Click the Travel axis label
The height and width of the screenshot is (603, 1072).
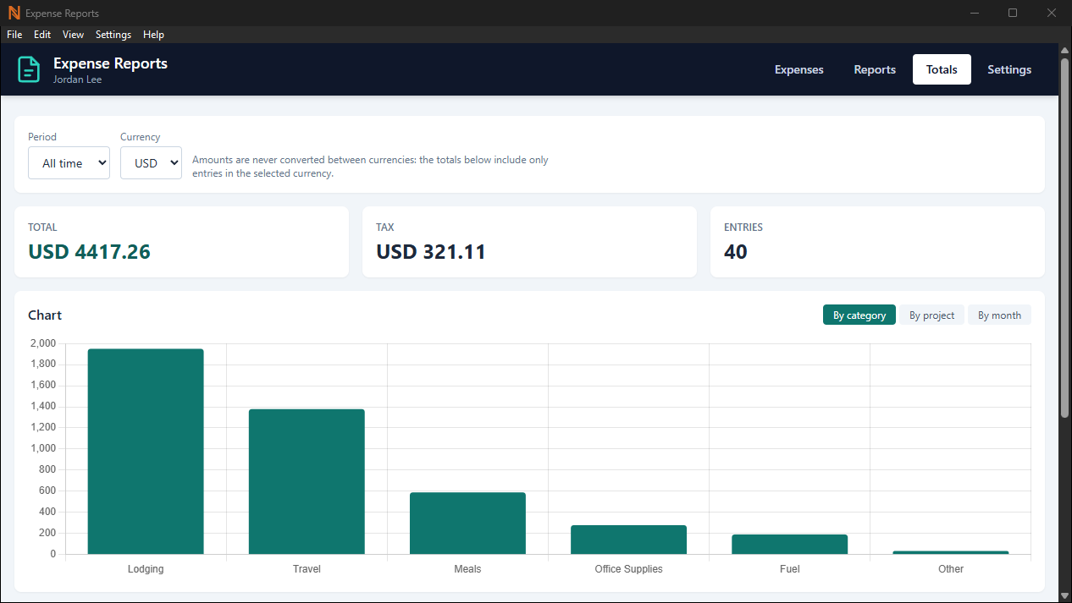[307, 569]
